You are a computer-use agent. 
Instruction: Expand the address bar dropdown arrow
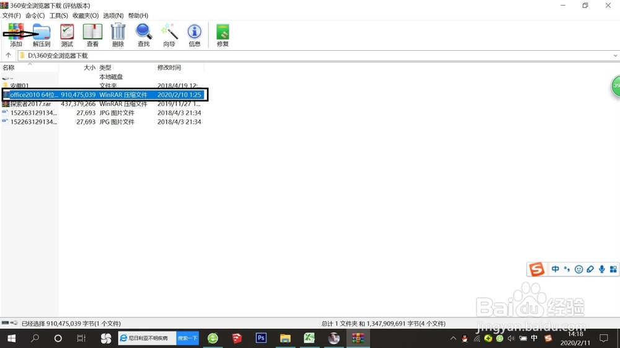coord(615,56)
